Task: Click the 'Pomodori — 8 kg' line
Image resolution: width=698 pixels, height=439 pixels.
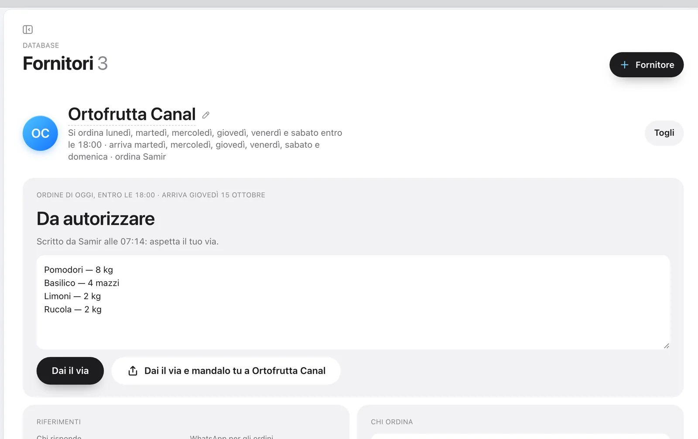Action: click(79, 270)
